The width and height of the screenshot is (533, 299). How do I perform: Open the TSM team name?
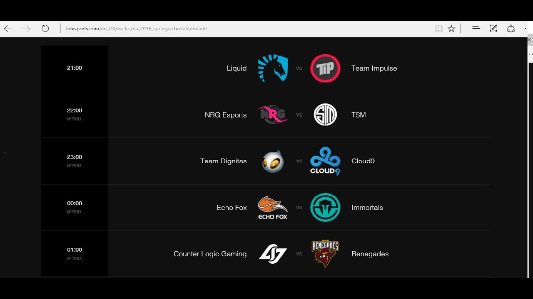(359, 115)
